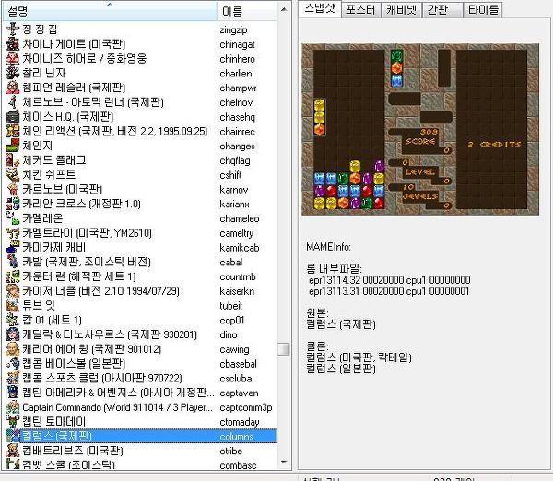Image resolution: width=553 pixels, height=481 pixels.
Task: Click the 찰리 닌자 game icon
Action: click(x=13, y=73)
